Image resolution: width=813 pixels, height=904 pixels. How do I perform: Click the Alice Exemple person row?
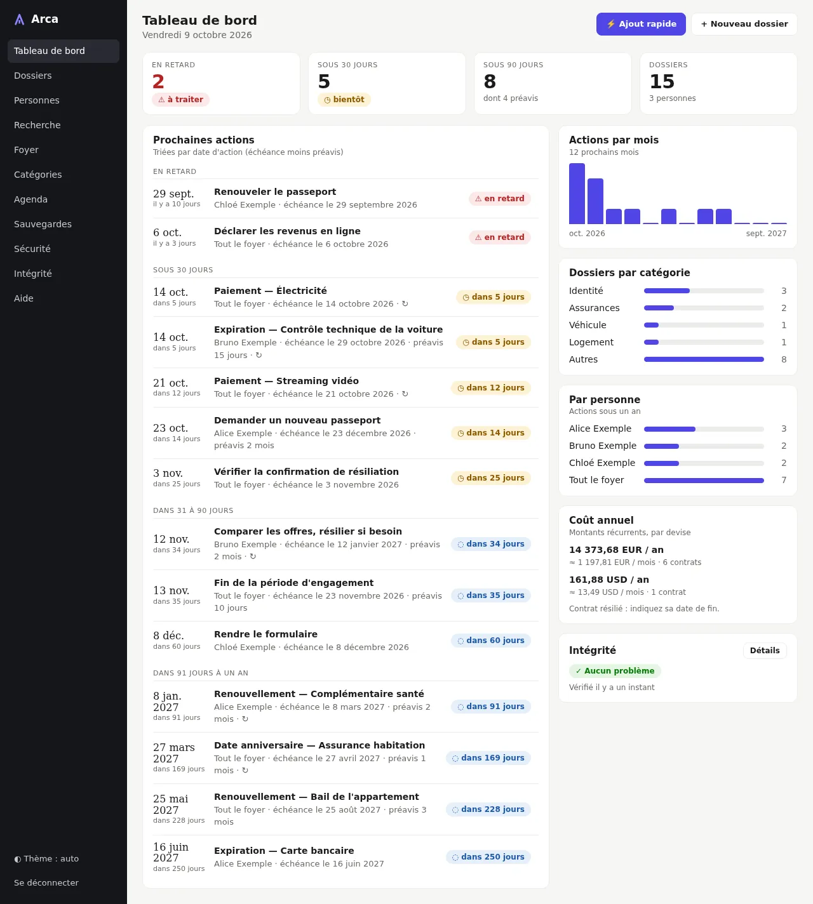point(678,429)
